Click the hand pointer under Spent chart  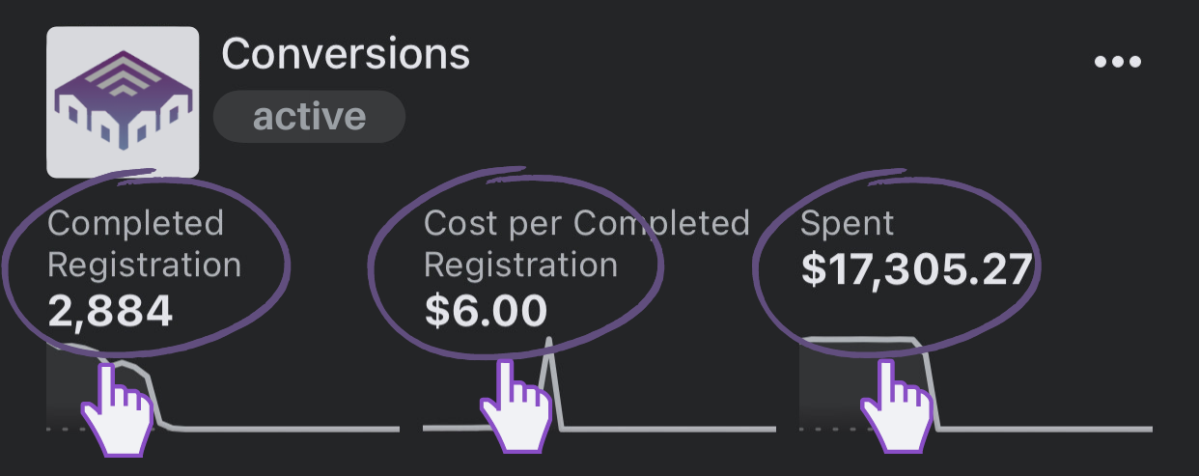click(x=897, y=406)
